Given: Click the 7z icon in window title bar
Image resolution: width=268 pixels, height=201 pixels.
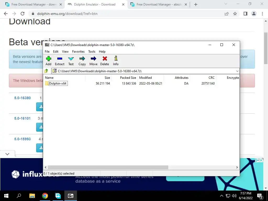Looking at the screenshot, I should coord(47,45).
